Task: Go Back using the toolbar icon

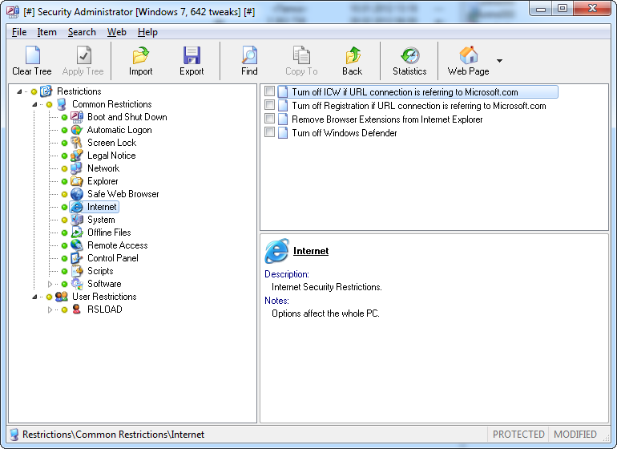Action: point(353,55)
